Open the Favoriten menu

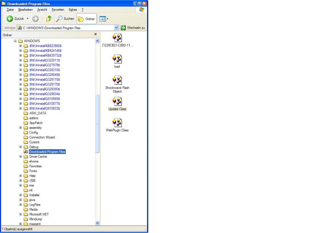pos(58,10)
